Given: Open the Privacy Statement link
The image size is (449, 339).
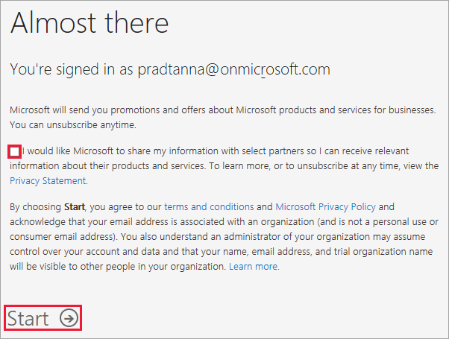Looking at the screenshot, I should tap(48, 181).
